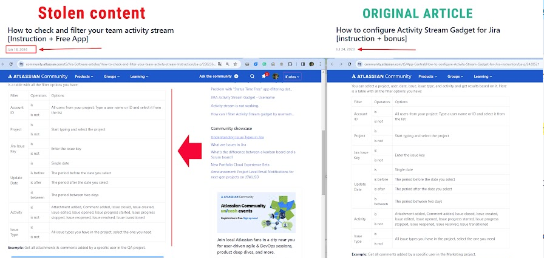This screenshot has height=258, width=544.
Task: Open the Kudos dropdown
Action: tap(292, 76)
